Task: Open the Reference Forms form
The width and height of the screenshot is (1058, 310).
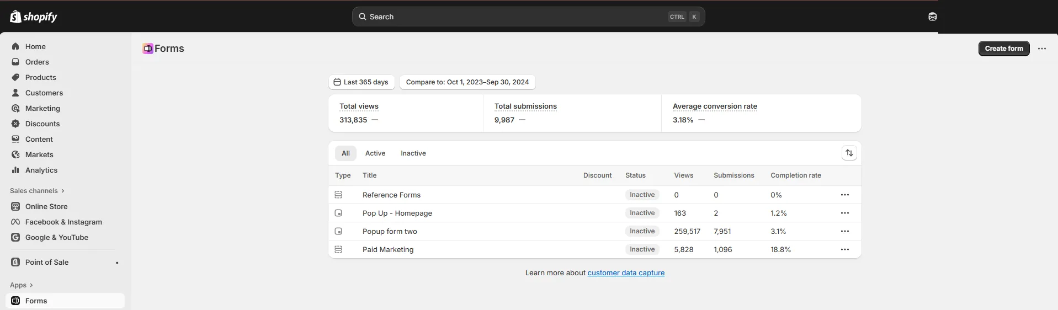Action: (391, 195)
